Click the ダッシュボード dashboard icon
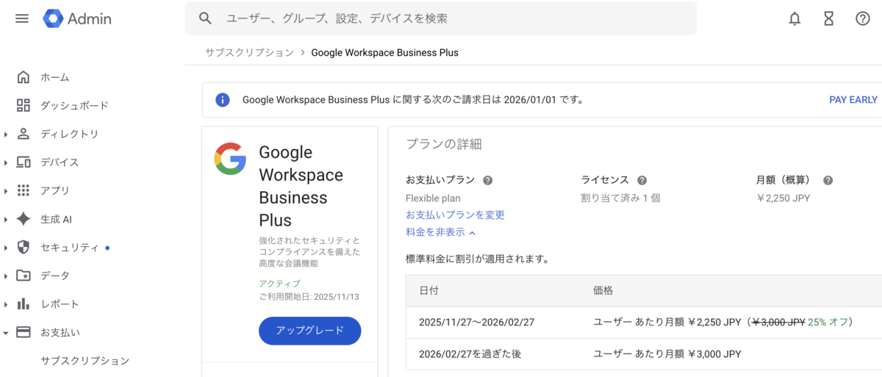 click(x=24, y=105)
